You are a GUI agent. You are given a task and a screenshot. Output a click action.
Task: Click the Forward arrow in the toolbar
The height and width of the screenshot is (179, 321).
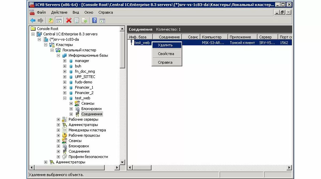tap(40, 21)
